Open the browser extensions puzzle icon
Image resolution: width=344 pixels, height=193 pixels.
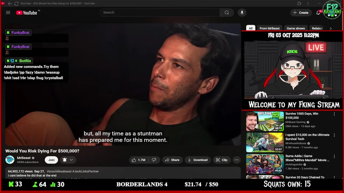[x=299, y=3]
